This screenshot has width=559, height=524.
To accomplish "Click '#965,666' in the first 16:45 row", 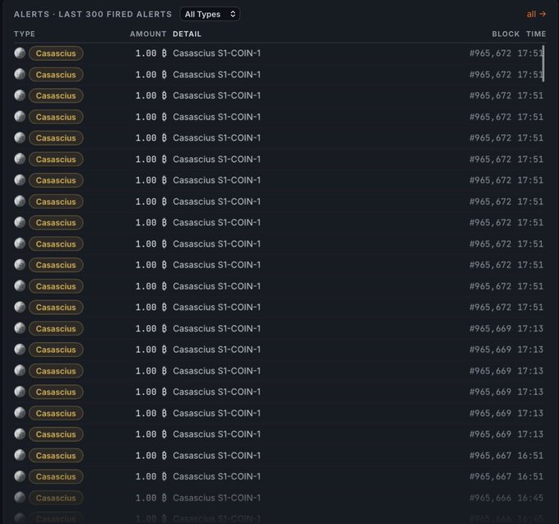I will pos(490,498).
